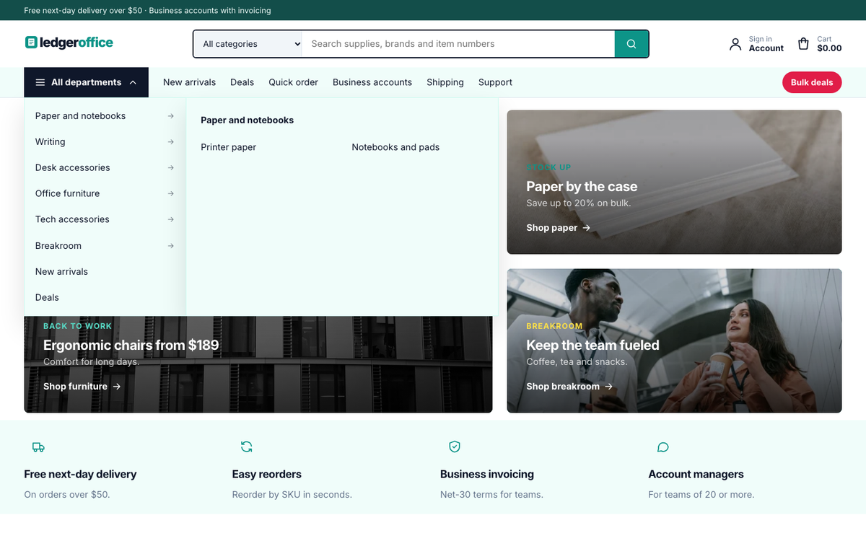Expand the Desk accessories submenu arrow
This screenshot has height=541, width=866.
(170, 168)
